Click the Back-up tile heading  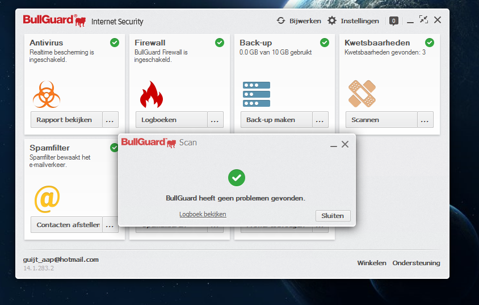[256, 43]
